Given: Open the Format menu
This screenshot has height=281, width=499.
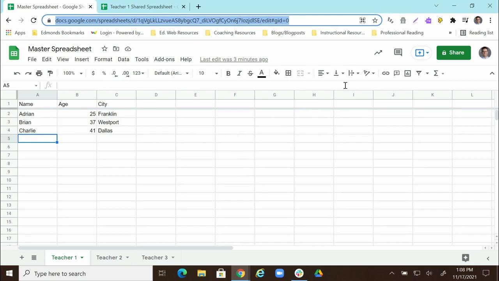Looking at the screenshot, I should coord(103,59).
